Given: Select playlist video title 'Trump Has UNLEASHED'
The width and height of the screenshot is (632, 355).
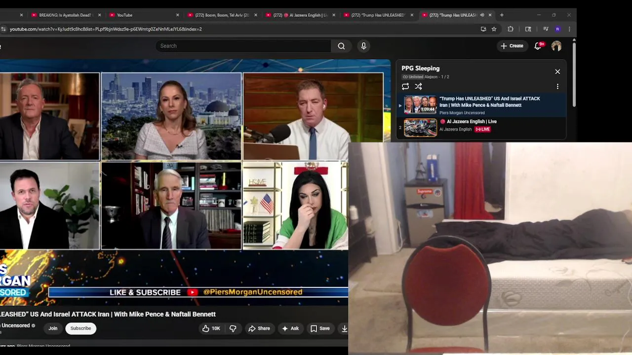Looking at the screenshot, I should pos(490,102).
